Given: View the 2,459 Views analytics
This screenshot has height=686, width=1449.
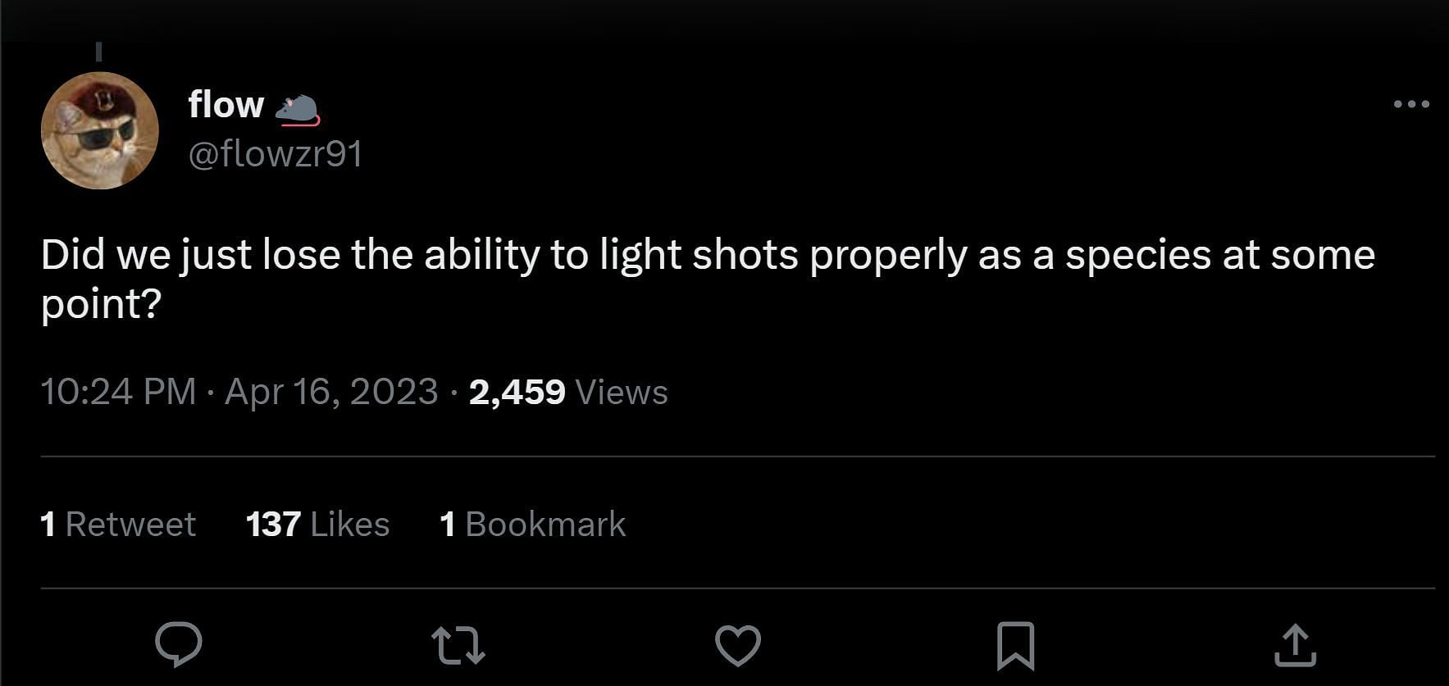Looking at the screenshot, I should point(568,392).
